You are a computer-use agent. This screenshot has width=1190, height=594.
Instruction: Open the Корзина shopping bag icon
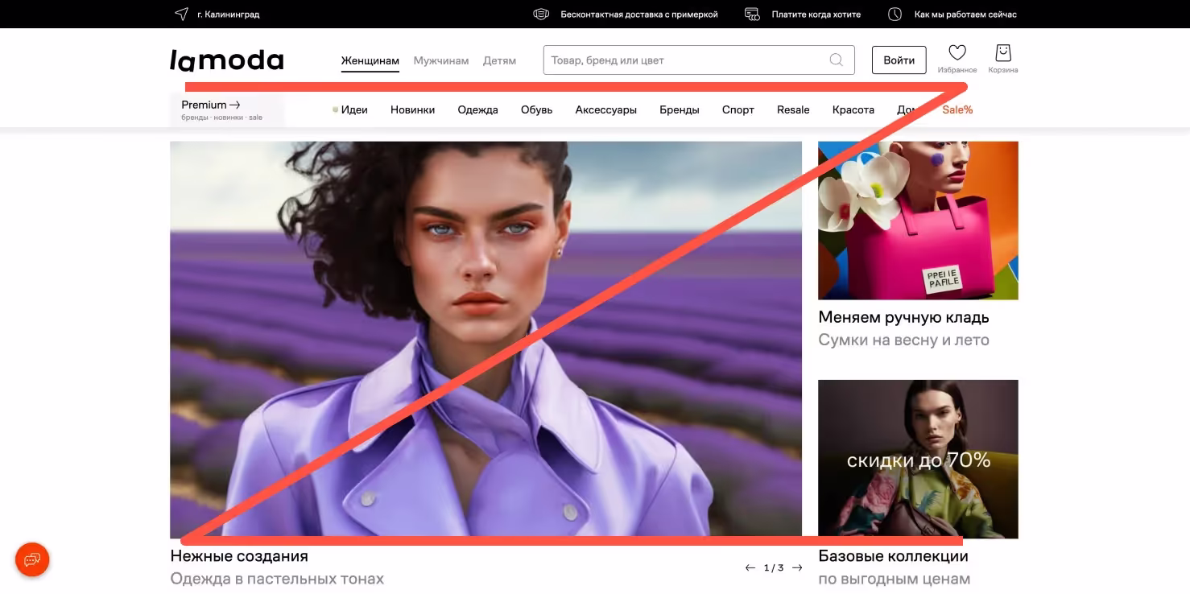(x=1002, y=54)
